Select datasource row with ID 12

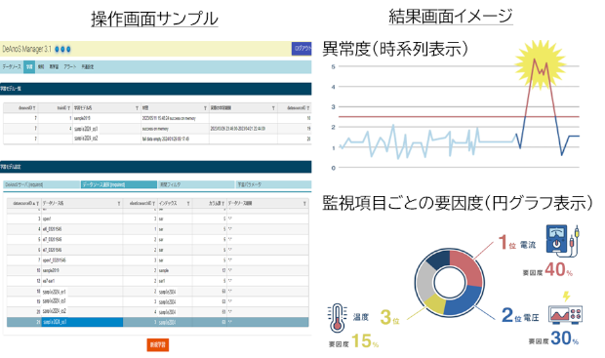157,281
